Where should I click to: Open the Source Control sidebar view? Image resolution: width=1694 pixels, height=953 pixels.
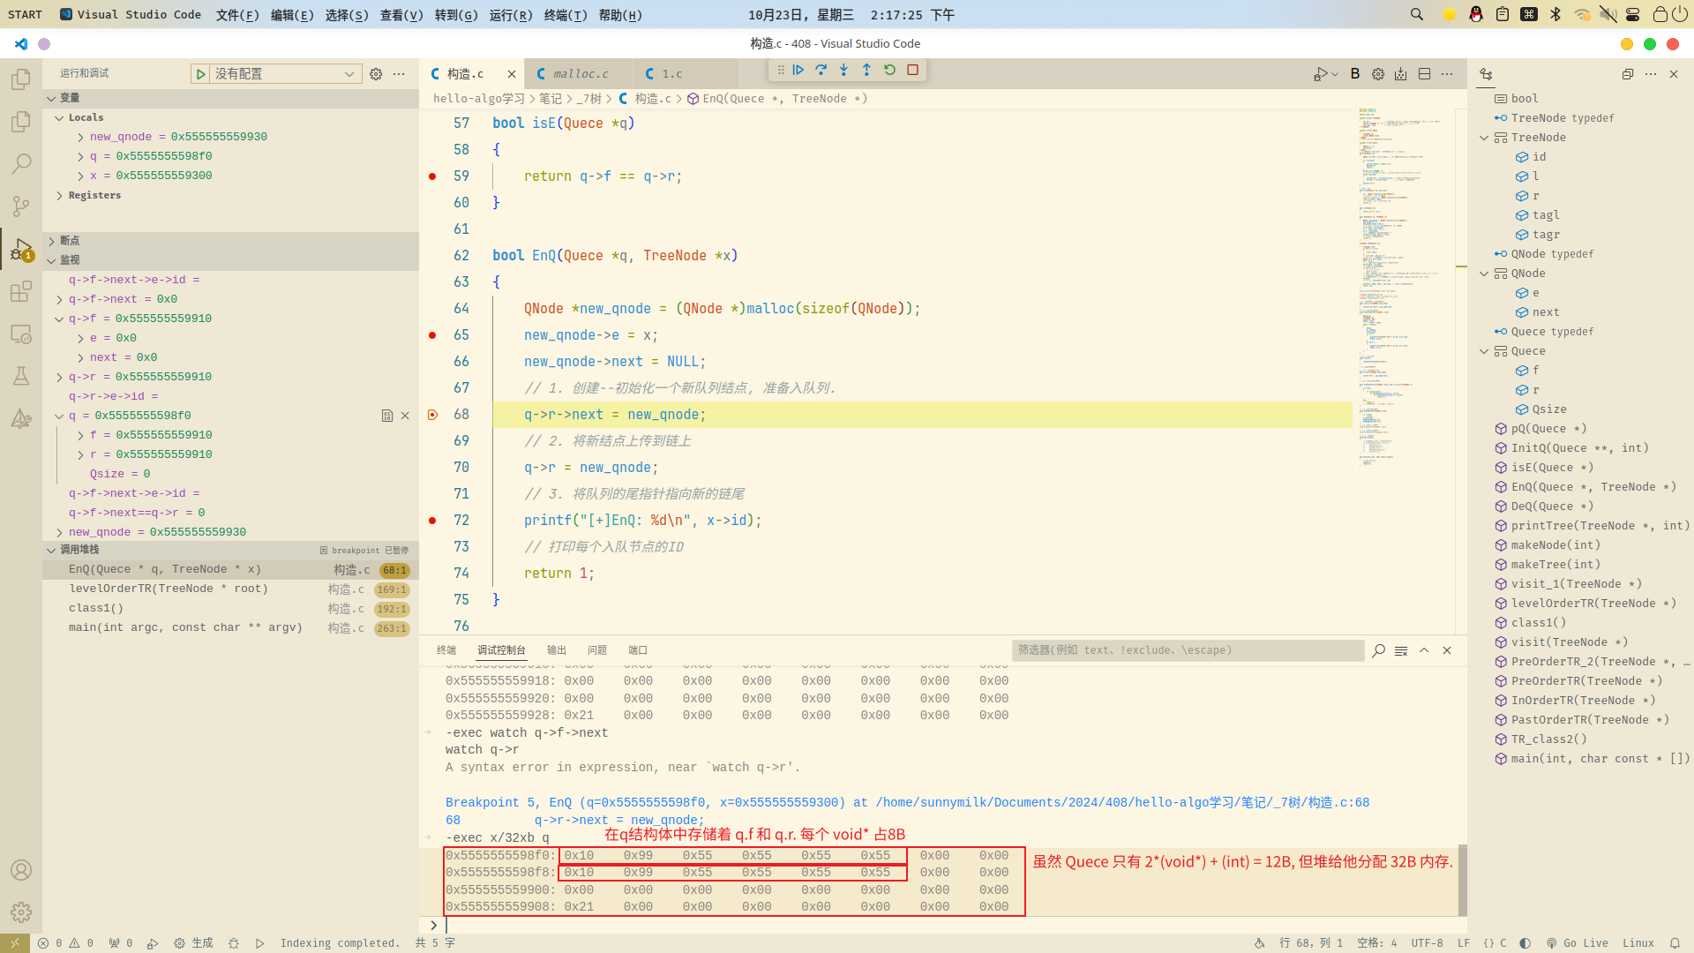tap(21, 206)
